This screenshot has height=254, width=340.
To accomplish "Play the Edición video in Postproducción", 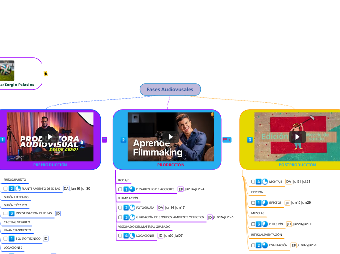I will click(297, 137).
